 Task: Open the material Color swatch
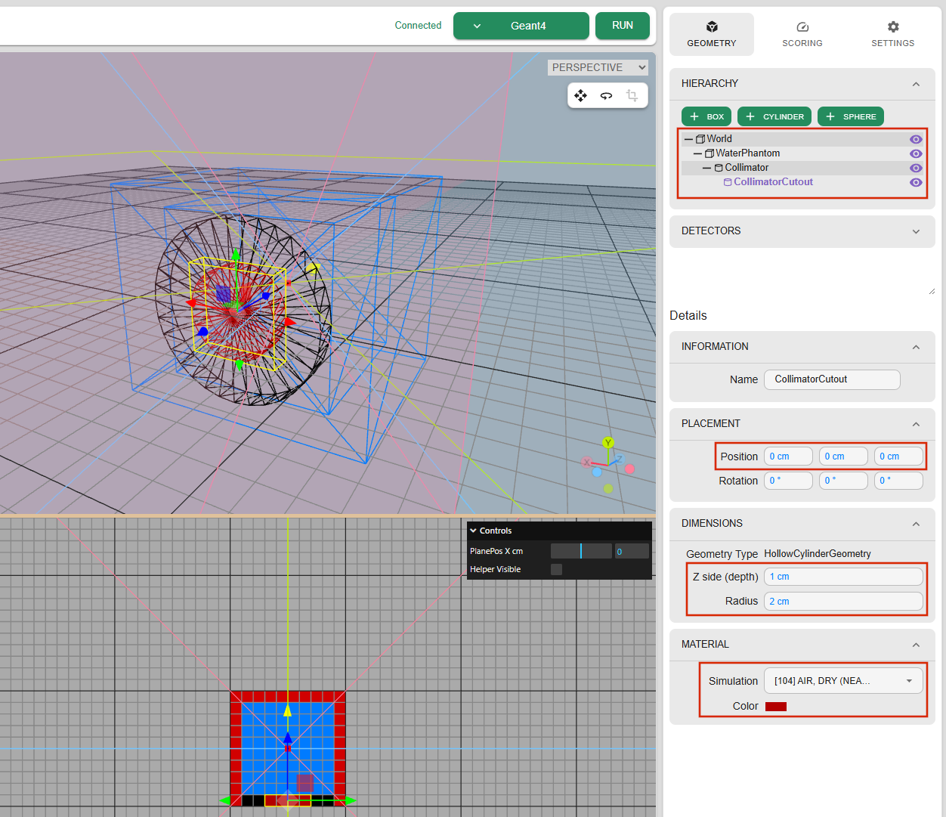[775, 707]
